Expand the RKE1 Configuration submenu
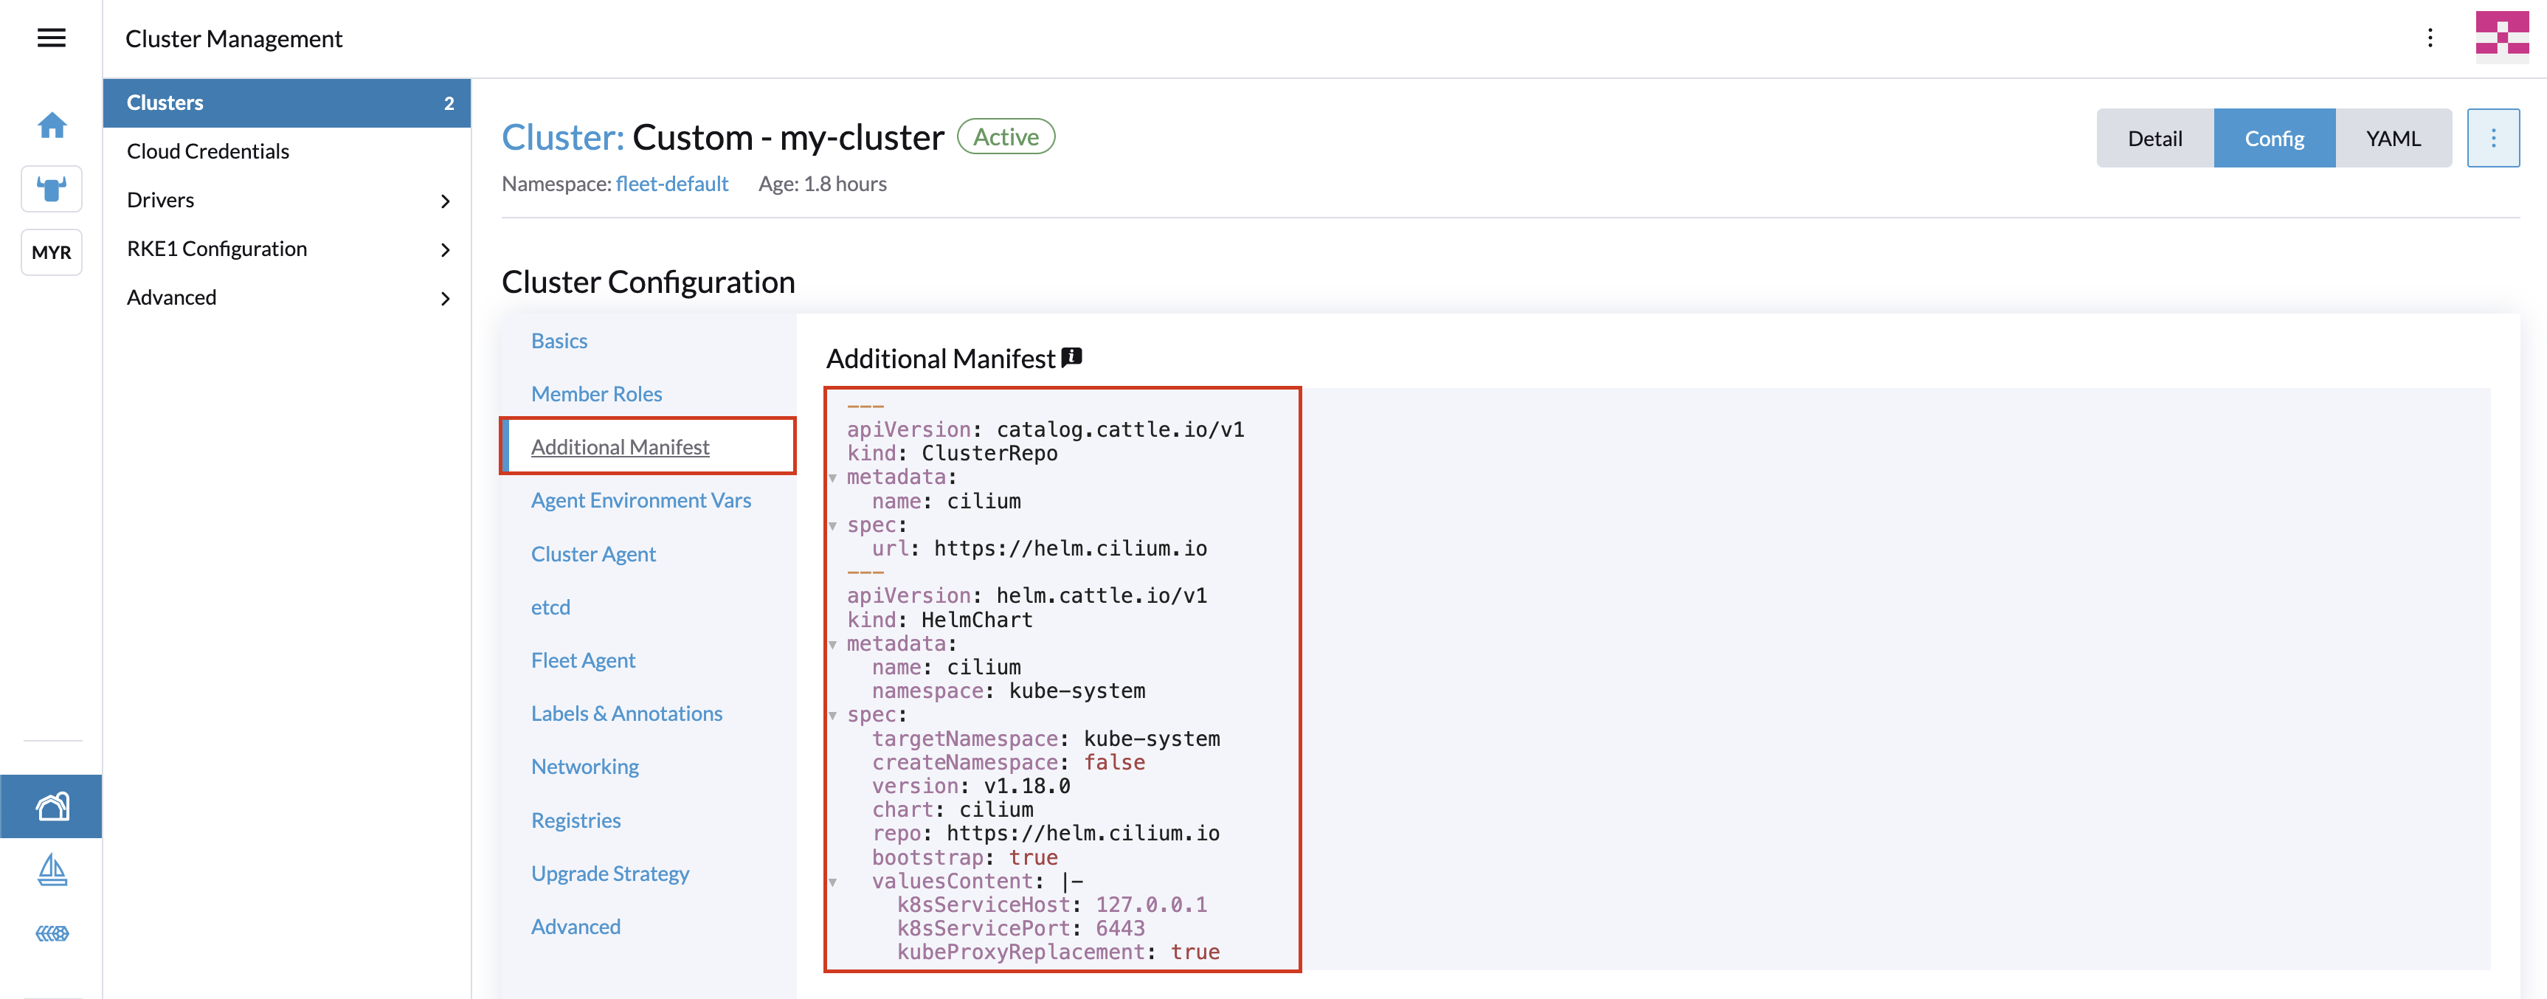This screenshot has width=2547, height=999. [445, 249]
